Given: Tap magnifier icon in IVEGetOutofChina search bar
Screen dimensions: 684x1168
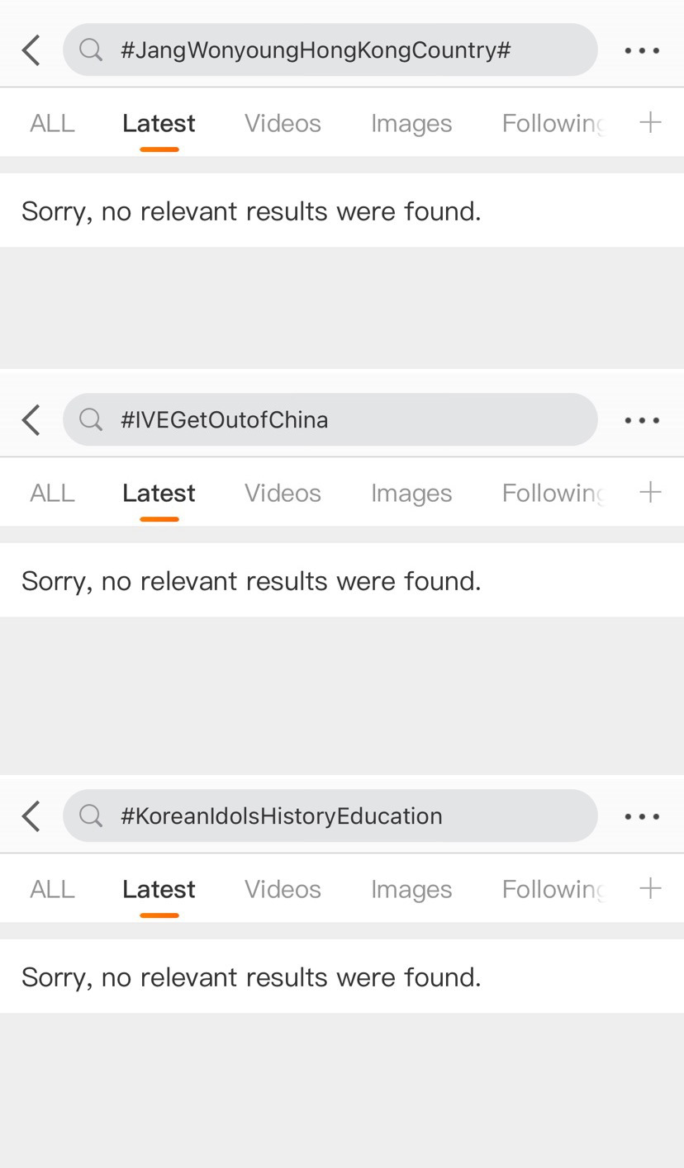Looking at the screenshot, I should coord(91,420).
